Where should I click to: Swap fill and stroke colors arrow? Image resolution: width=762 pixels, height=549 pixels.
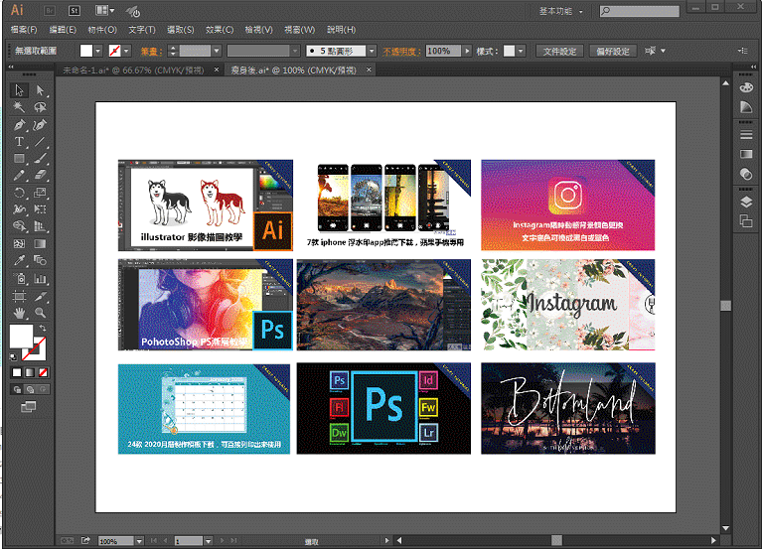[43, 329]
